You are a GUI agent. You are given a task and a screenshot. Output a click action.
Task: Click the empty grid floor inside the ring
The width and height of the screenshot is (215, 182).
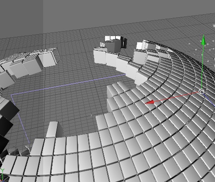point(67,107)
